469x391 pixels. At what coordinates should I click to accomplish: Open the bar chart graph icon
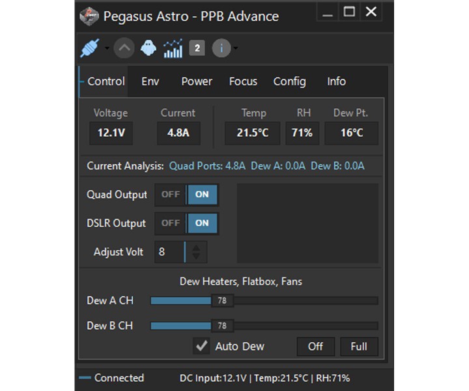(173, 48)
